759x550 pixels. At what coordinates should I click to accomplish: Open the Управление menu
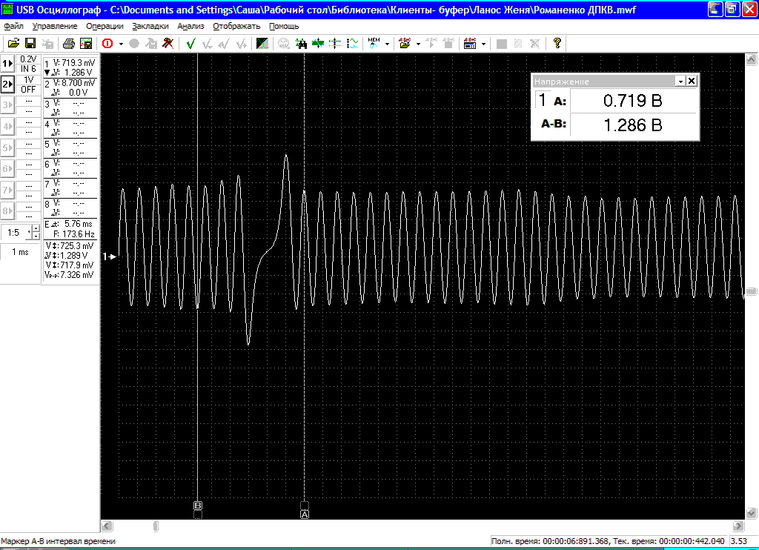pyautogui.click(x=55, y=26)
